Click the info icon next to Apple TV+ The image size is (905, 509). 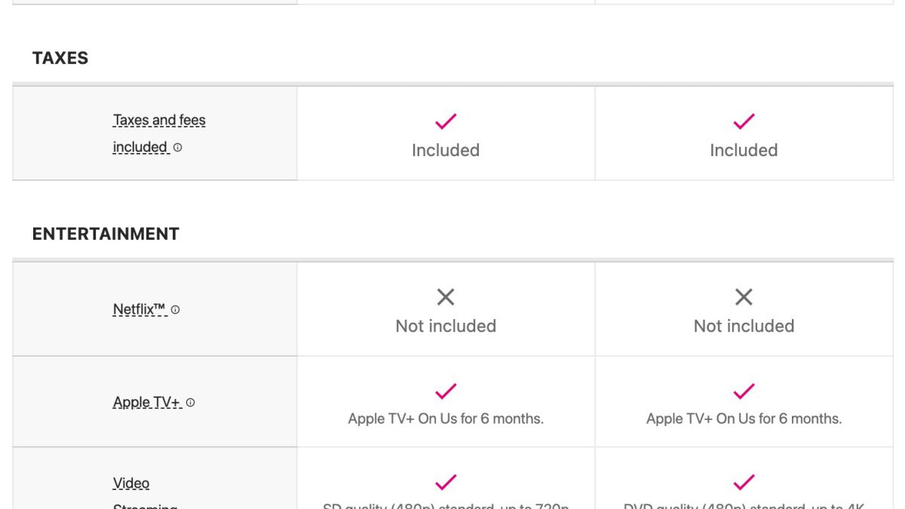click(x=191, y=403)
